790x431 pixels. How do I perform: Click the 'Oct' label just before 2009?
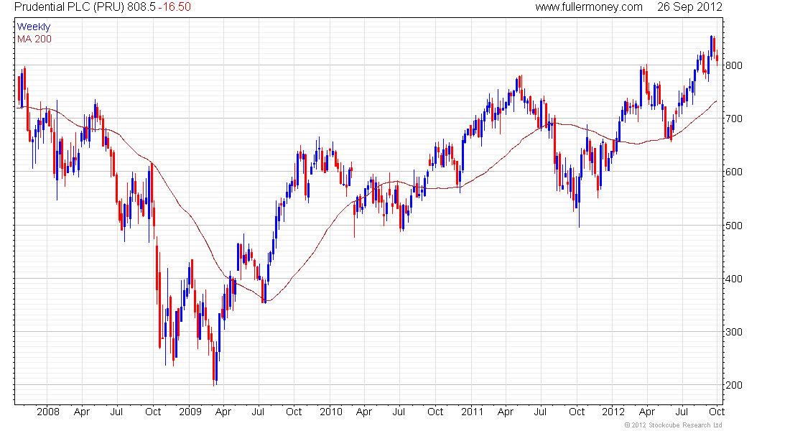pos(153,412)
